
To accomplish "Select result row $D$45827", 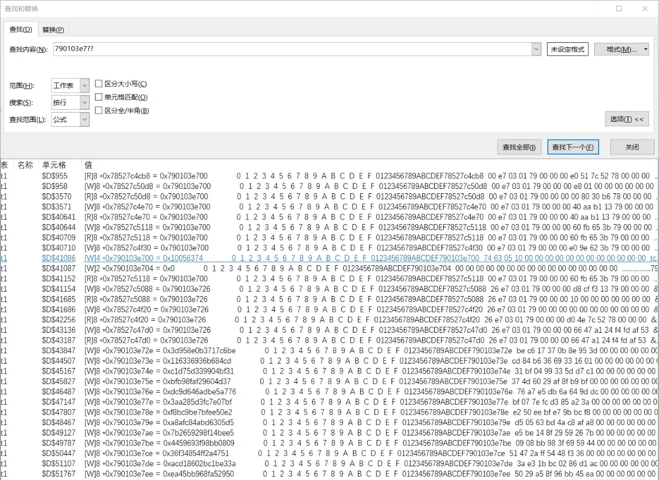I will click(x=329, y=381).
